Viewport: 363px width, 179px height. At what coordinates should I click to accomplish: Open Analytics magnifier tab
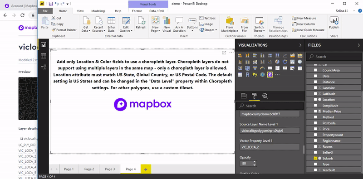tap(265, 96)
